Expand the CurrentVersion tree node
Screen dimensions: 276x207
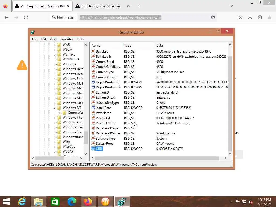(60, 113)
